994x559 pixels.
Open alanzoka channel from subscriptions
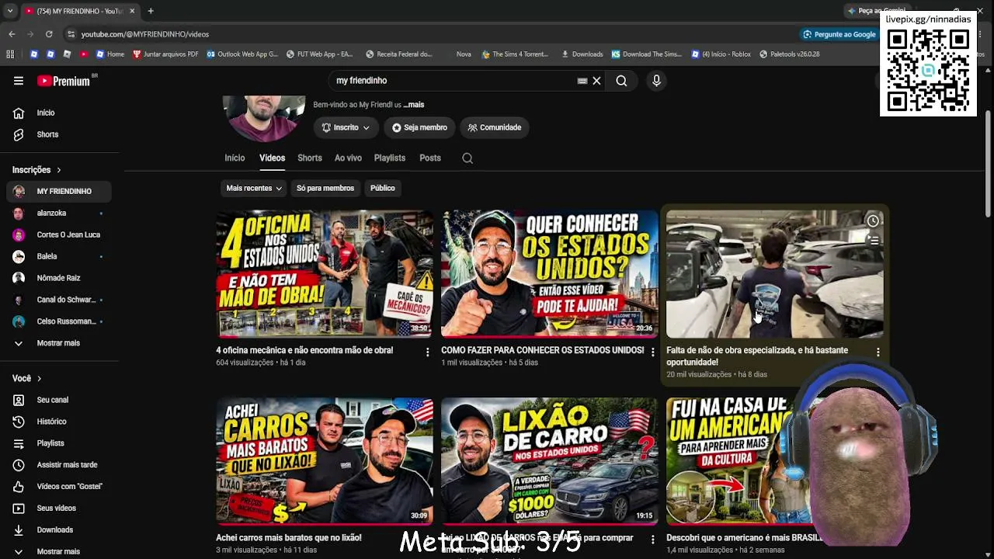[x=59, y=213]
